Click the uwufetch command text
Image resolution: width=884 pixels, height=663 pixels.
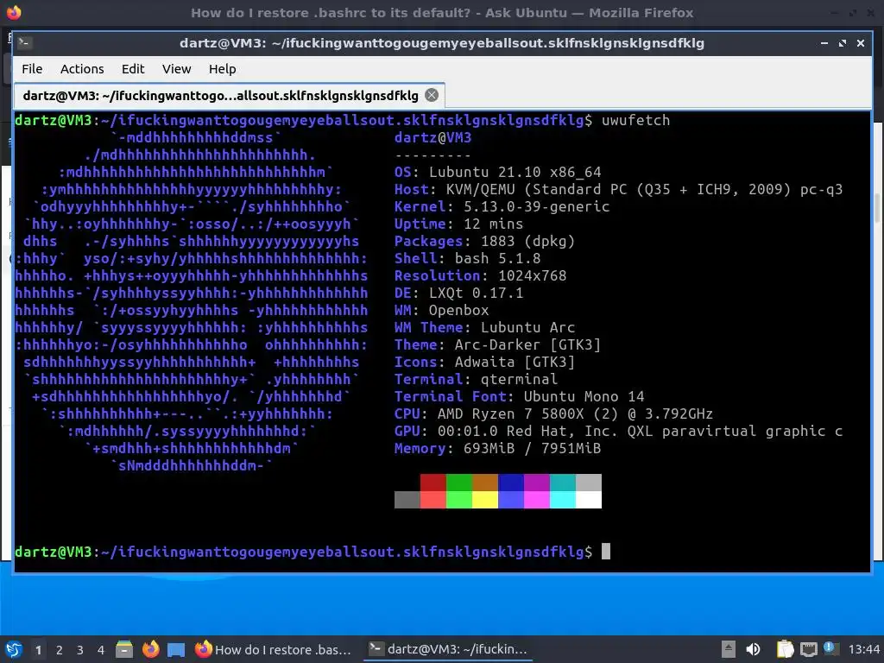(636, 120)
